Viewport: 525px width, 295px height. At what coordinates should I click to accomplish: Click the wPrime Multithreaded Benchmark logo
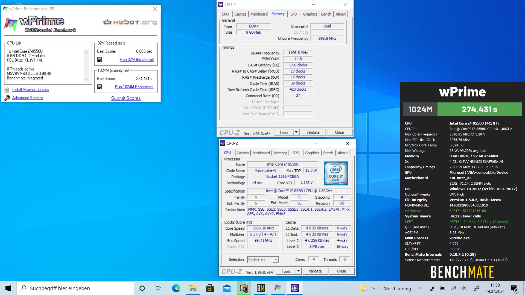pyautogui.click(x=40, y=24)
